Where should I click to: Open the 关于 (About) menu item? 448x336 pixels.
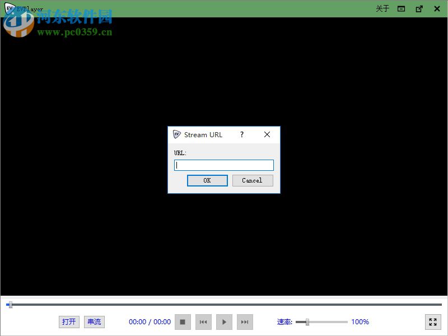tap(382, 9)
